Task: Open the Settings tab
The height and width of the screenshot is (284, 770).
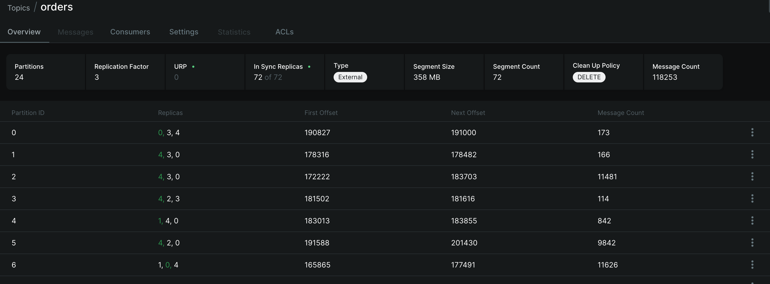Action: click(x=184, y=32)
